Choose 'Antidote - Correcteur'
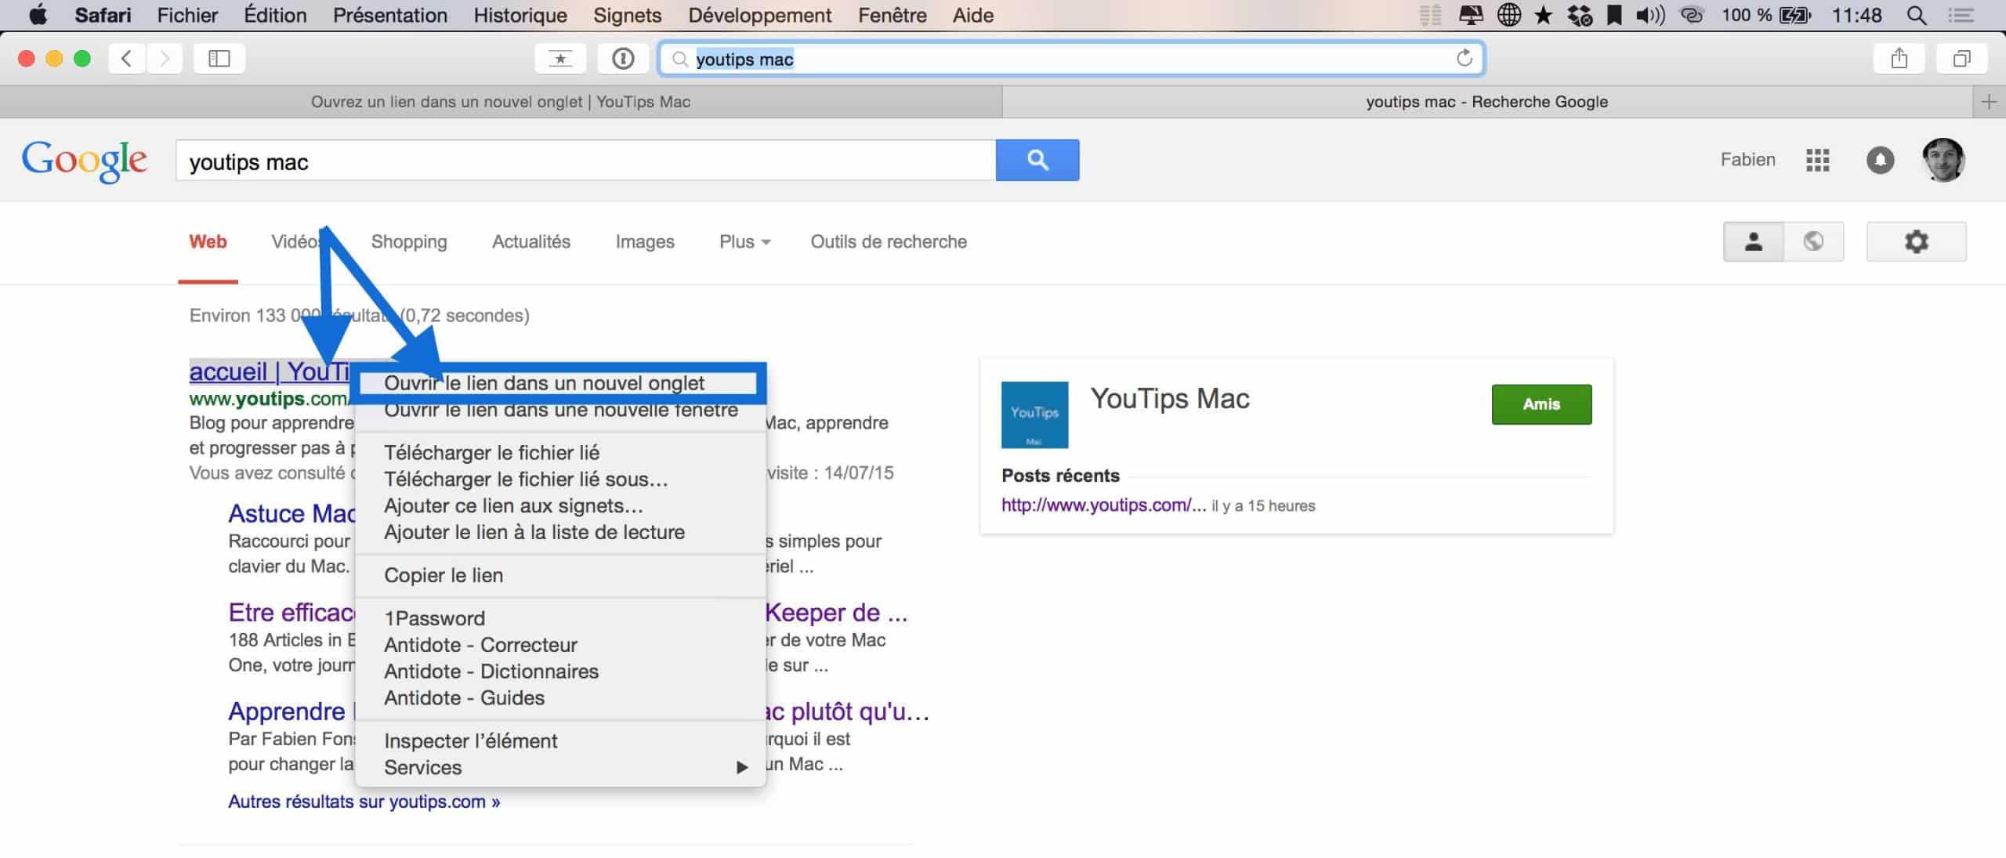The width and height of the screenshot is (2006, 858). pyautogui.click(x=560, y=645)
